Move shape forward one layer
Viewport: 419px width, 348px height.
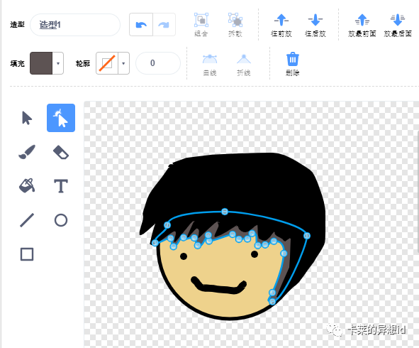click(281, 26)
